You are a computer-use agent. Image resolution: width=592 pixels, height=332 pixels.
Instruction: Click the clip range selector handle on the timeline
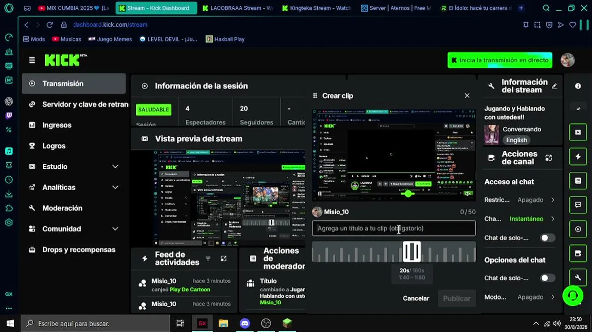tap(412, 252)
